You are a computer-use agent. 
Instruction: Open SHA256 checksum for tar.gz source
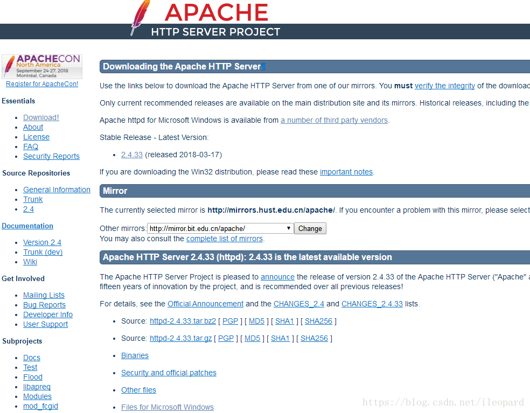(314, 338)
